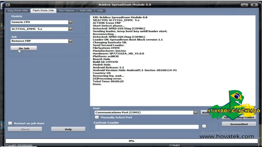This screenshot has width=262, height=147.
Task: Click the CardID status bar entry
Action: click(x=19, y=145)
